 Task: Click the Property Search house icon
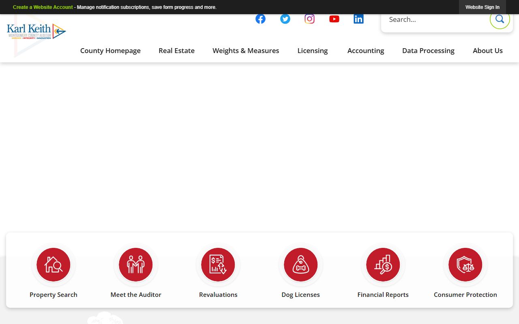[x=54, y=265]
